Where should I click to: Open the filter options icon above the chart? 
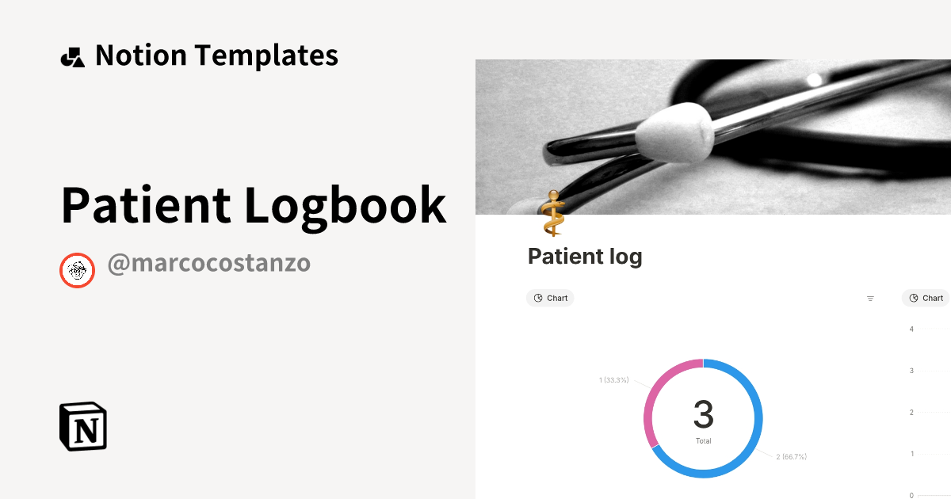[870, 298]
